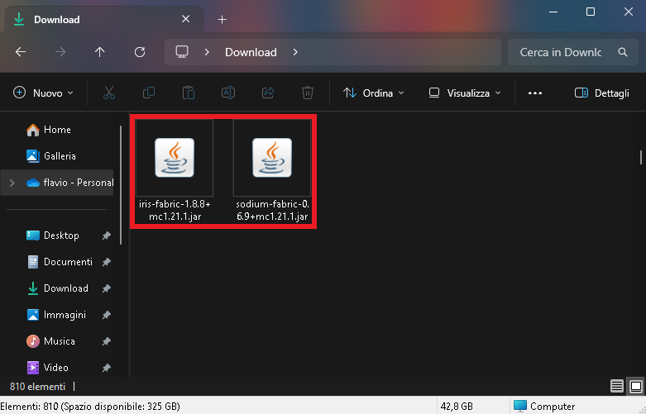The height and width of the screenshot is (414, 646).
Task: Click the iris-fabric-1.8.8+mc1.21.1.jar file name
Action: tap(175, 210)
